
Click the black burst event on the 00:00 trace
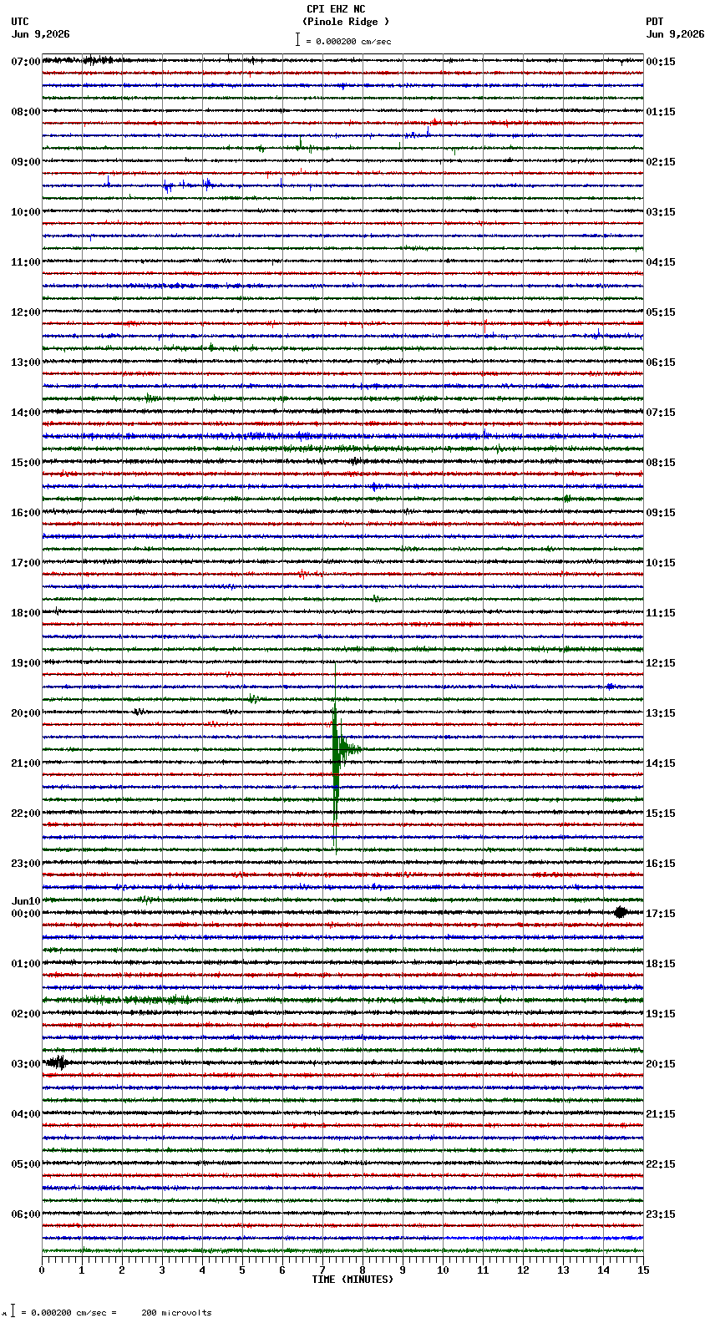pos(621,912)
